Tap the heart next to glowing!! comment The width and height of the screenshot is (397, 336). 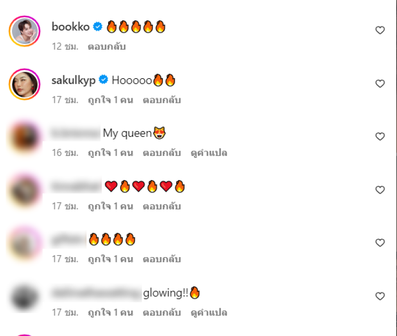[380, 296]
